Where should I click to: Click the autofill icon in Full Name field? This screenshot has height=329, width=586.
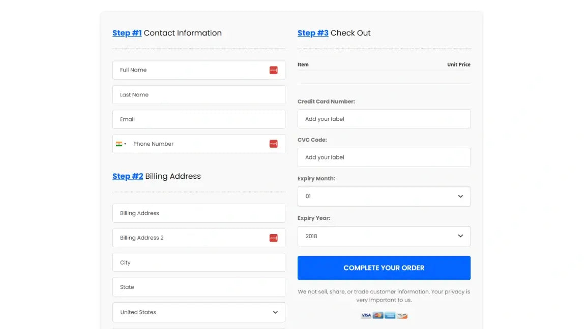click(274, 70)
